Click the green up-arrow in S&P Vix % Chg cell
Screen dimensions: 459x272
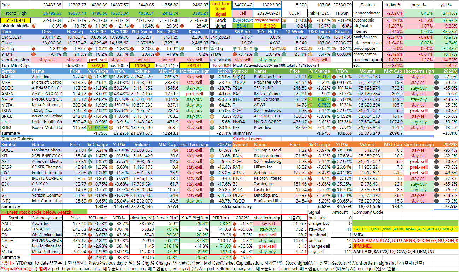click(x=234, y=48)
